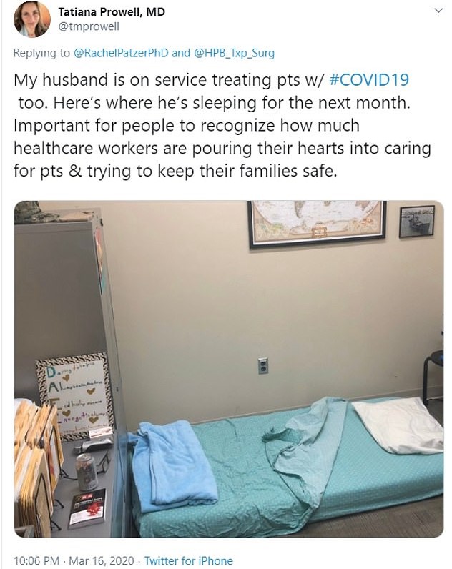Click the Mar 16, 2020 date
The height and width of the screenshot is (569, 452).
pos(102,560)
